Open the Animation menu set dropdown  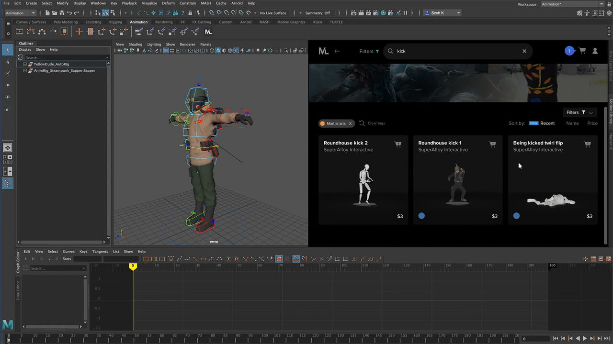click(19, 13)
